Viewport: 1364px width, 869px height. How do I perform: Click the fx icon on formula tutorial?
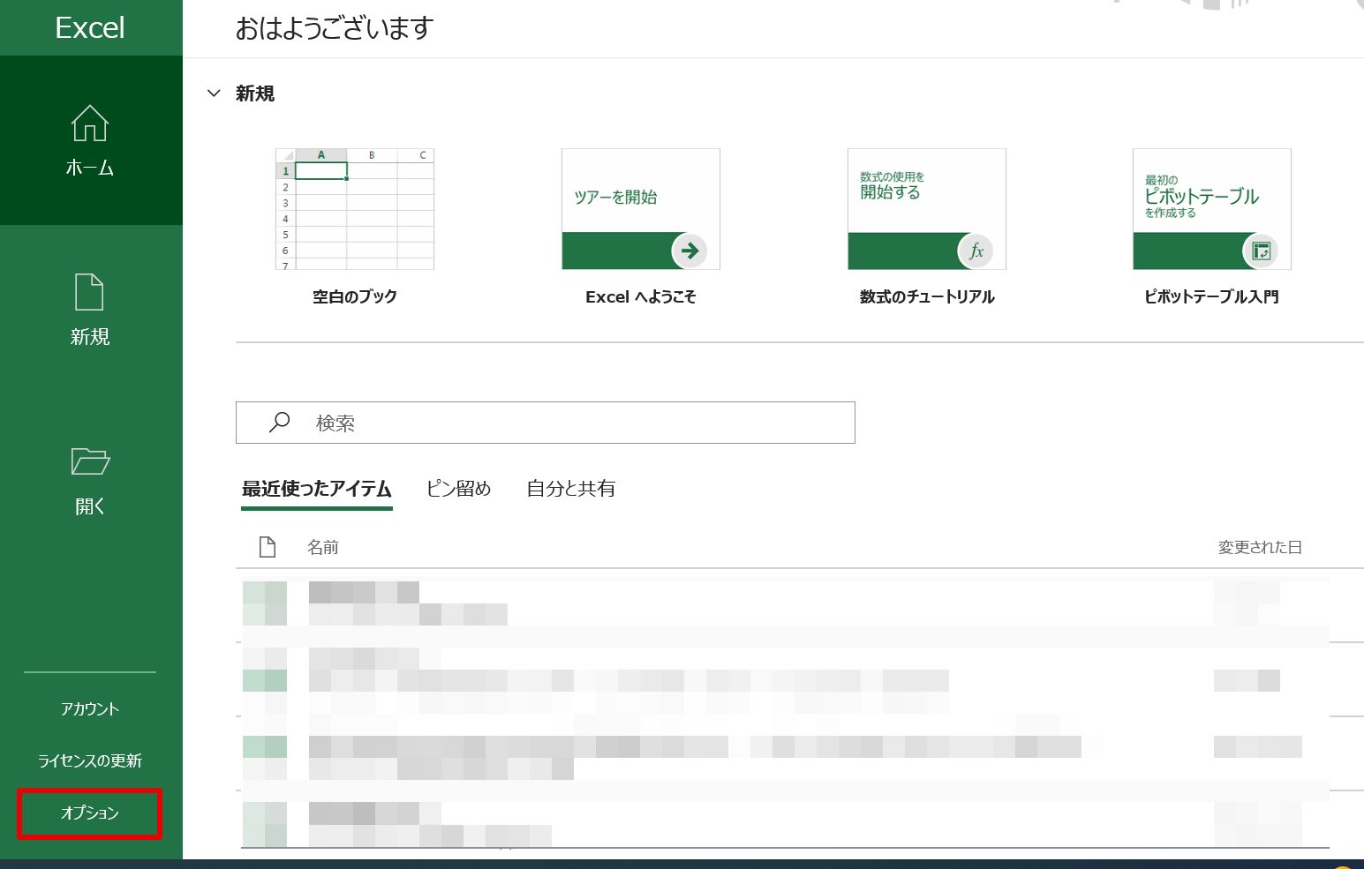pos(976,251)
